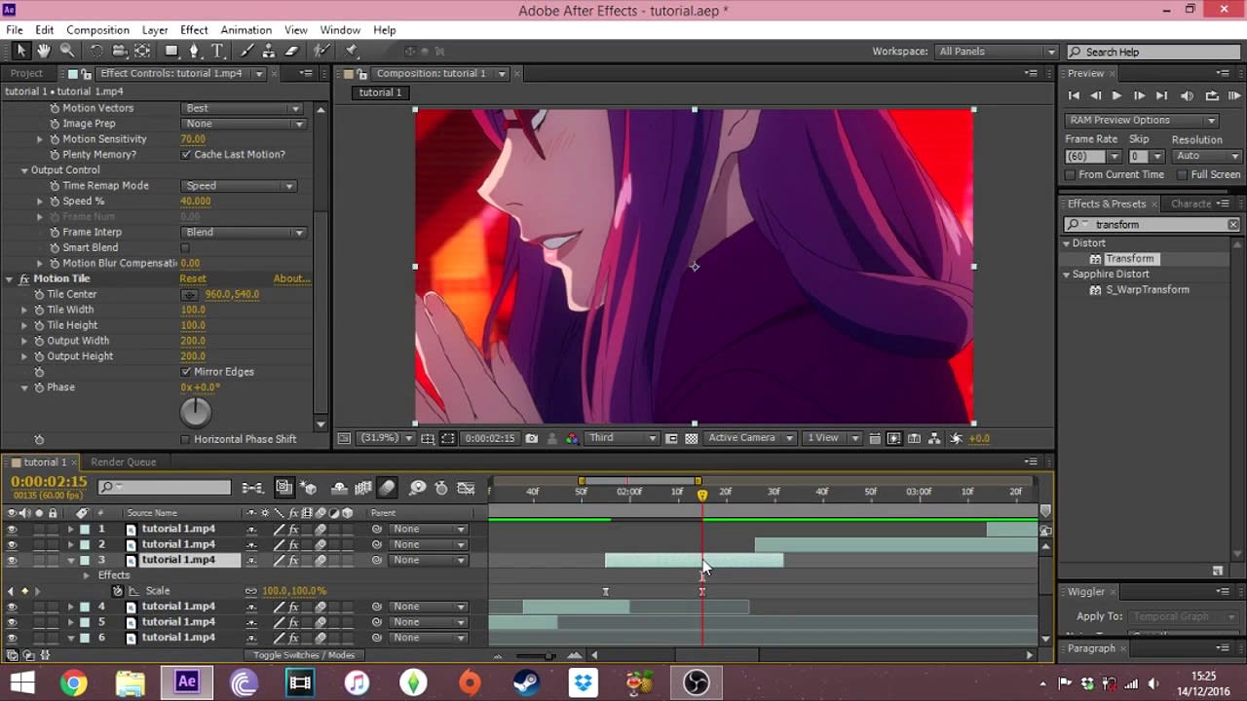Hide layer 3 tutorial 1.mp4 visibility
Screen dimensions: 1247x701
pos(10,560)
